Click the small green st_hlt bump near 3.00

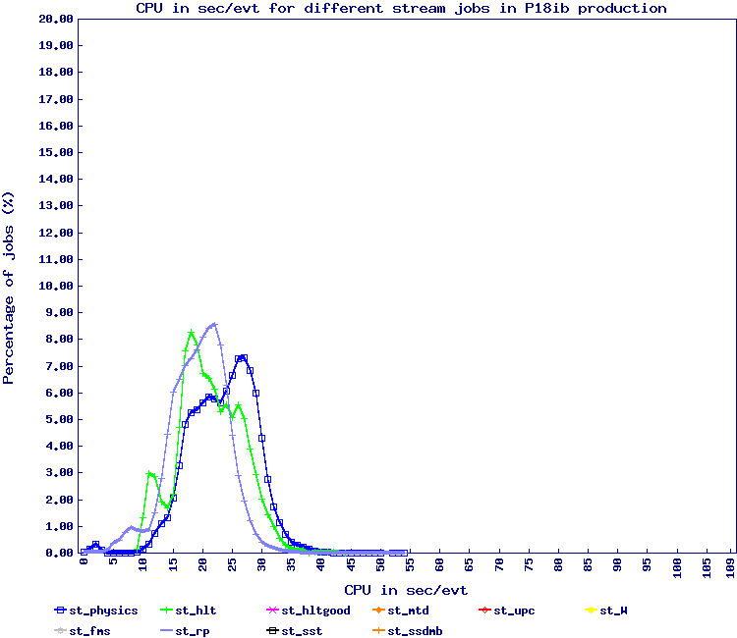pos(149,474)
